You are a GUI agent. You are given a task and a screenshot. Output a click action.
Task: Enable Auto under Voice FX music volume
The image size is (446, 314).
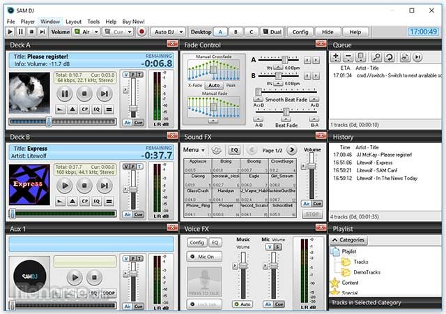(243, 304)
